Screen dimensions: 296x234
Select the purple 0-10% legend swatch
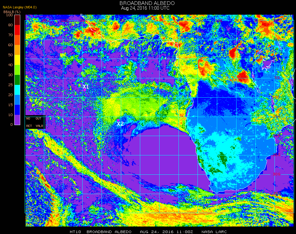(17, 120)
